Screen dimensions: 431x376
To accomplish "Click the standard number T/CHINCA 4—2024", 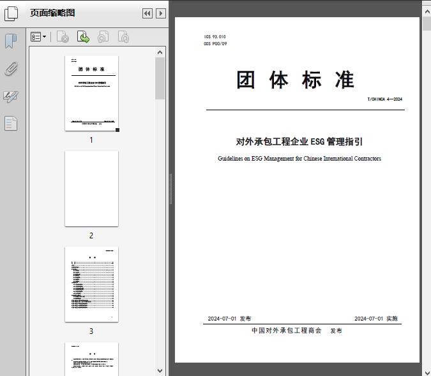I will 384,99.
